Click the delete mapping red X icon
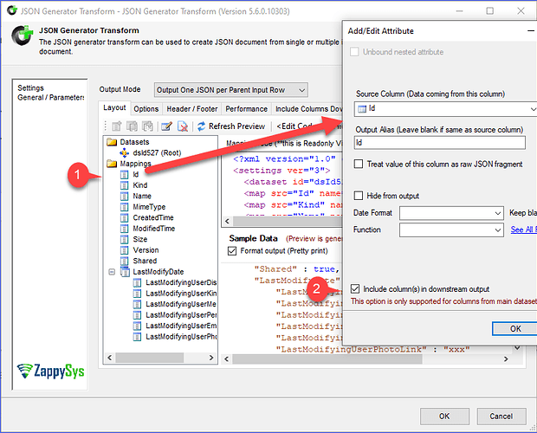The height and width of the screenshot is (433, 537). [183, 126]
